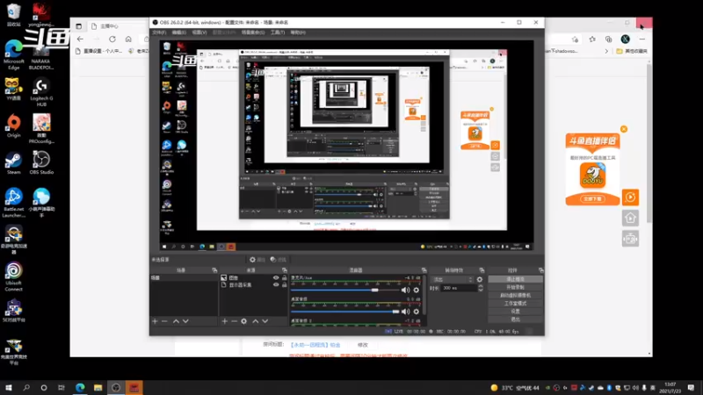Click the 开始录制 button

coord(515,287)
